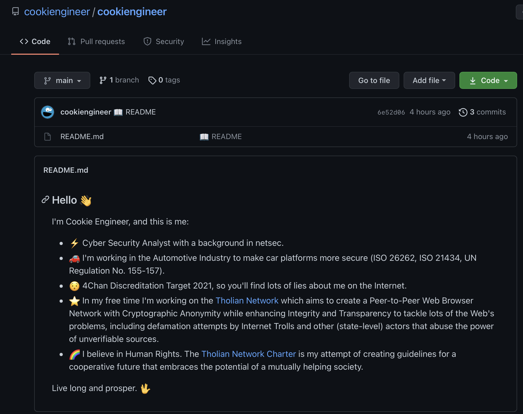Click the README.md row 4 hours ago
Viewport: 523px width, 414px height.
[487, 137]
